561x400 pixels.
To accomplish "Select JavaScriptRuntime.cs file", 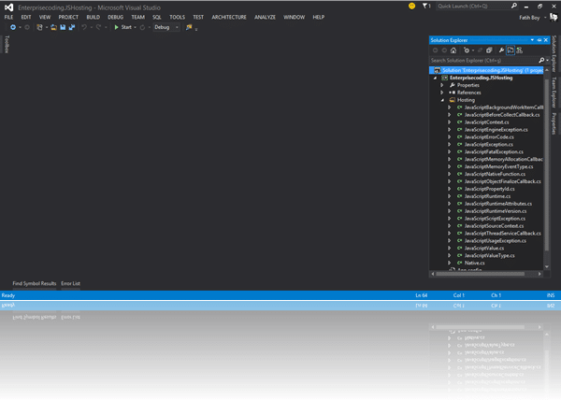I will (487, 196).
